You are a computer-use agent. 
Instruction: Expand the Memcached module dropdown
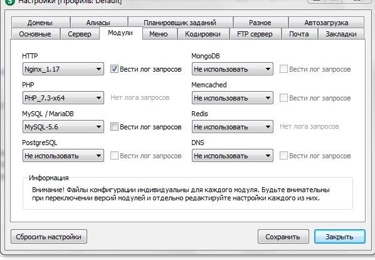click(233, 98)
